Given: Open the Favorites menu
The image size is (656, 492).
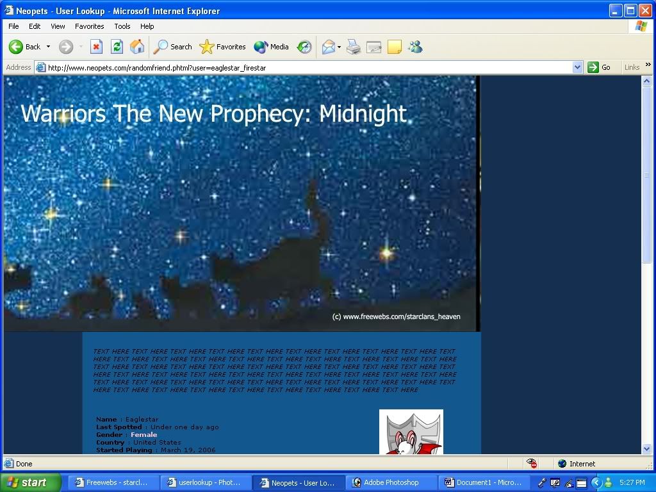Looking at the screenshot, I should pos(90,26).
